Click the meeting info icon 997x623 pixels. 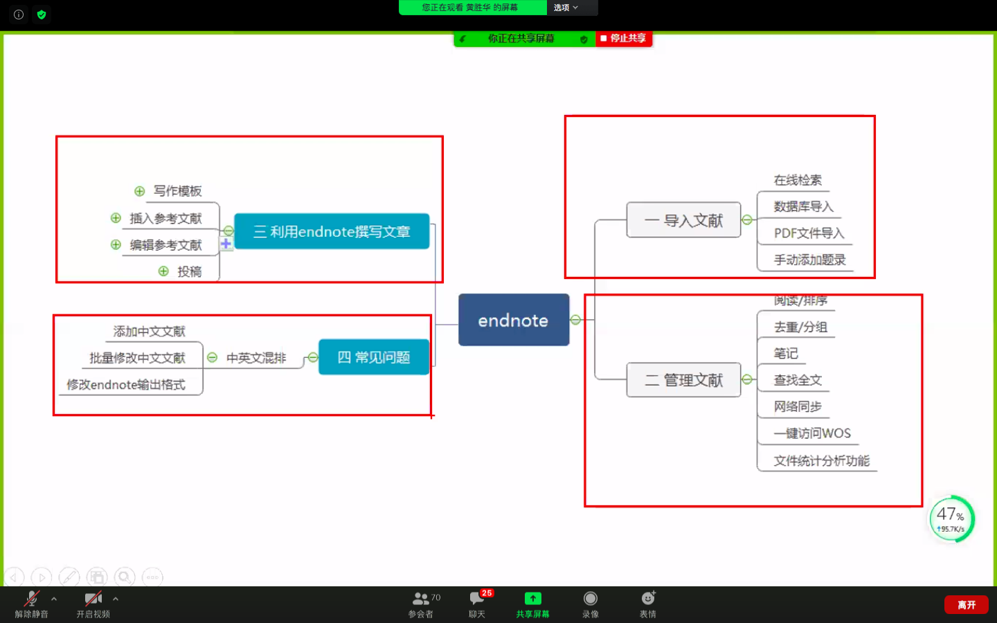pyautogui.click(x=19, y=15)
